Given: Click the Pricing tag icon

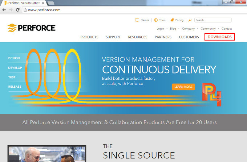Looking at the screenshot, I should click(x=172, y=20).
